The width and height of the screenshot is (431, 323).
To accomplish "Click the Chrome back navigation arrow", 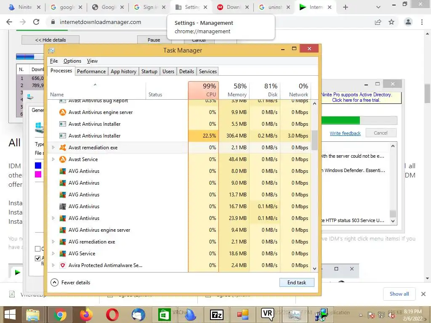I will pyautogui.click(x=9, y=22).
